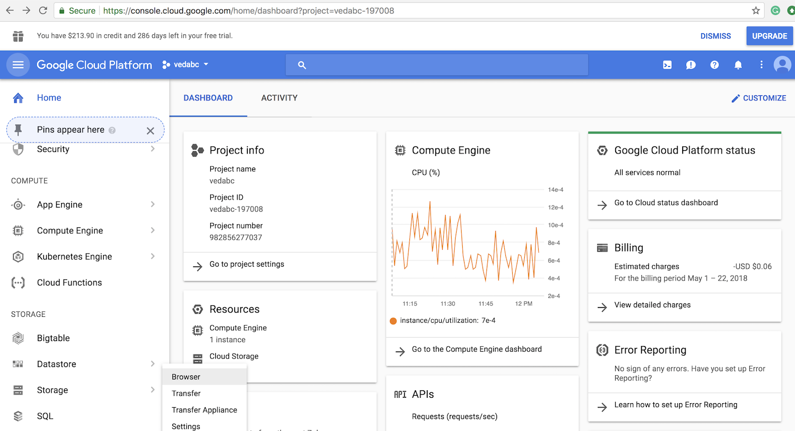The width and height of the screenshot is (795, 431).
Task: Click the SQL sidebar icon
Action: pyautogui.click(x=18, y=416)
